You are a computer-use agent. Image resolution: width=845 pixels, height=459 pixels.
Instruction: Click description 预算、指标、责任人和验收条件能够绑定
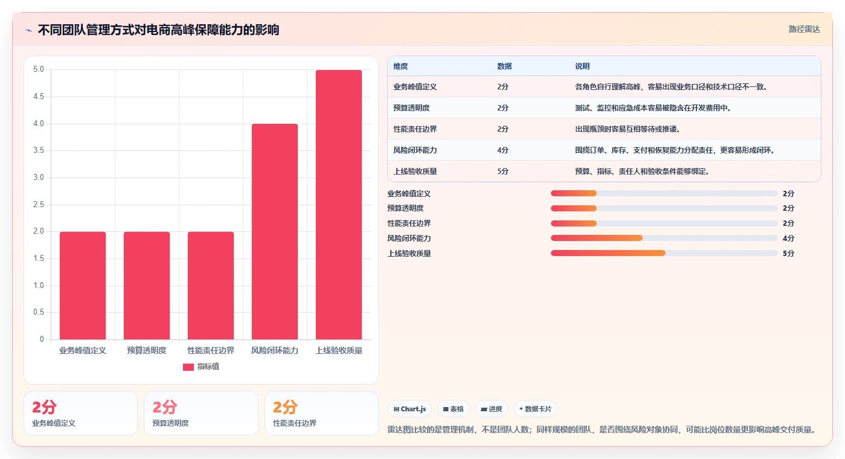click(x=642, y=172)
